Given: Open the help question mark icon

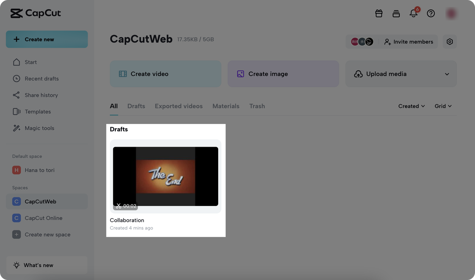Looking at the screenshot, I should coord(431,13).
